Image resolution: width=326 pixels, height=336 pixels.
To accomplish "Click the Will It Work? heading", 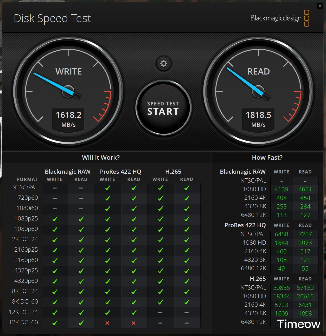I will (101, 157).
